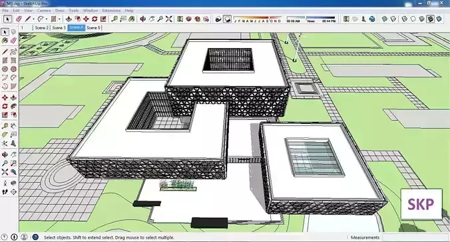
Task: Choose the Zoom magnifier in top toolbar
Action: [x=160, y=19]
